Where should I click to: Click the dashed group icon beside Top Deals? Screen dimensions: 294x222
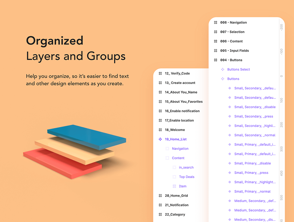coord(174,177)
